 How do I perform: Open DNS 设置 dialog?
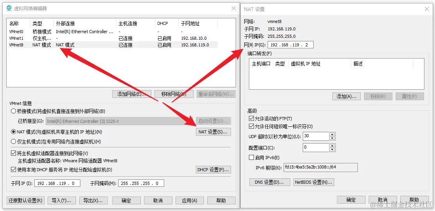269,182
